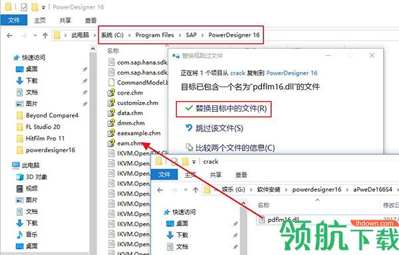
Task: Click 娱乐 (G:) breadcrumb in crack window
Action: (233, 190)
